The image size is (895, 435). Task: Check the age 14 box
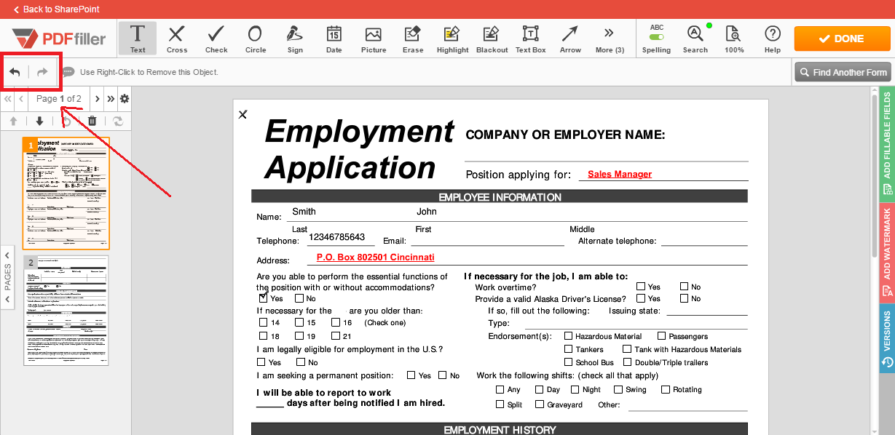pyautogui.click(x=263, y=322)
